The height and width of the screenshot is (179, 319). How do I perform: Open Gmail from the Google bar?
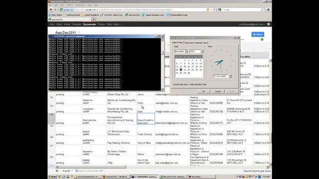67,24
